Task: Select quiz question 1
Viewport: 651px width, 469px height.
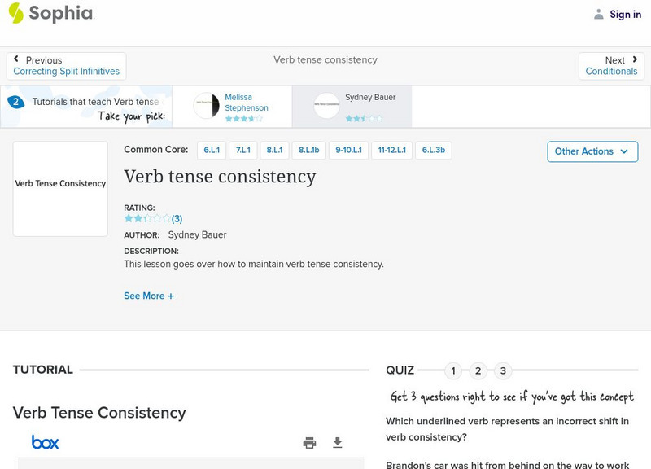Action: click(453, 371)
